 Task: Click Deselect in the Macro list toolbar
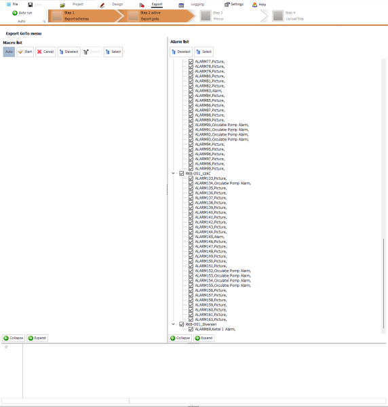(69, 52)
